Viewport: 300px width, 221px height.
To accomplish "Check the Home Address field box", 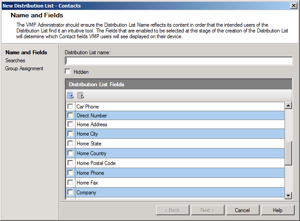I will [x=70, y=124].
